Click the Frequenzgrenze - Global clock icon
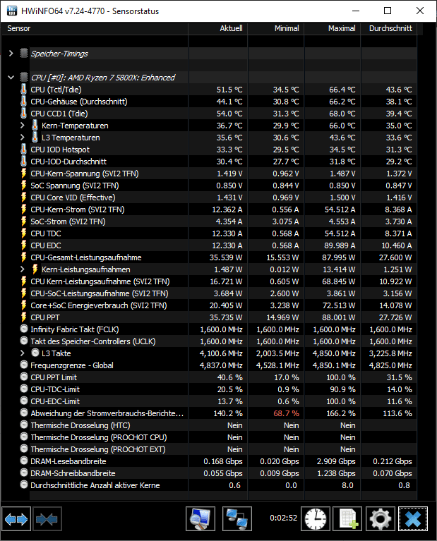This screenshot has height=541, width=437. [24, 365]
